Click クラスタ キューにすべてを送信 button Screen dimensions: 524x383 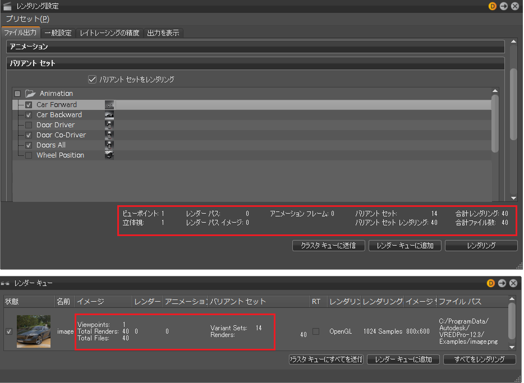pos(326,359)
